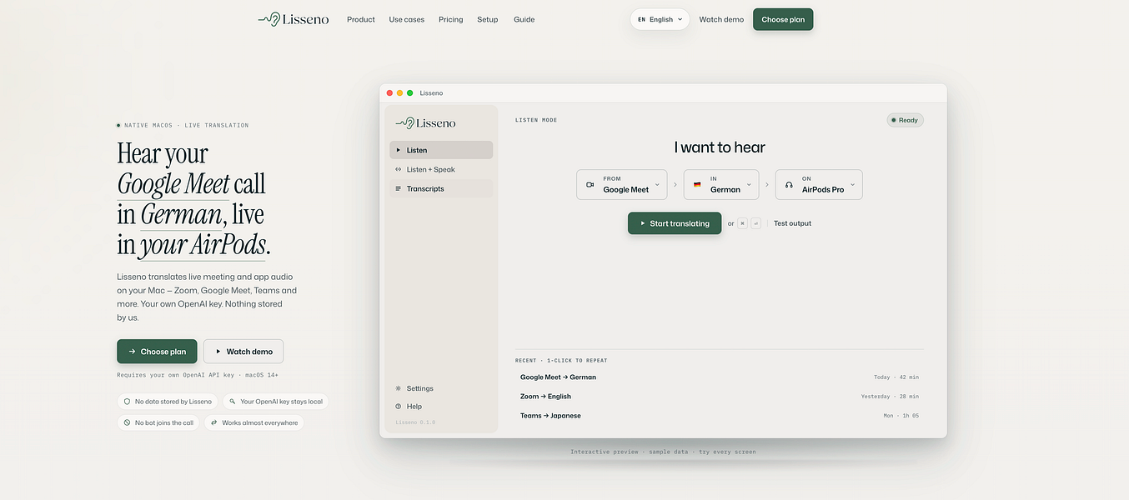Open the Pricing menu item
1129x500 pixels.
[450, 19]
